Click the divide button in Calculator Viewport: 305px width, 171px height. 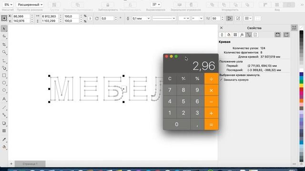212,78
